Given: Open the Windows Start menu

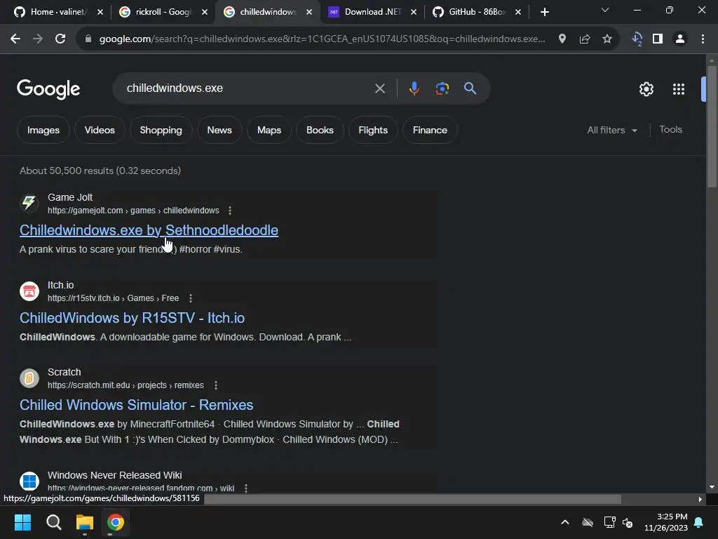Looking at the screenshot, I should tap(22, 522).
